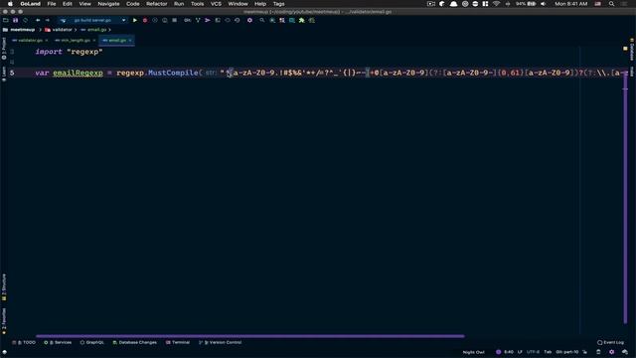The width and height of the screenshot is (636, 358).
Task: Click the emailRegexp variable name
Action: (78, 73)
